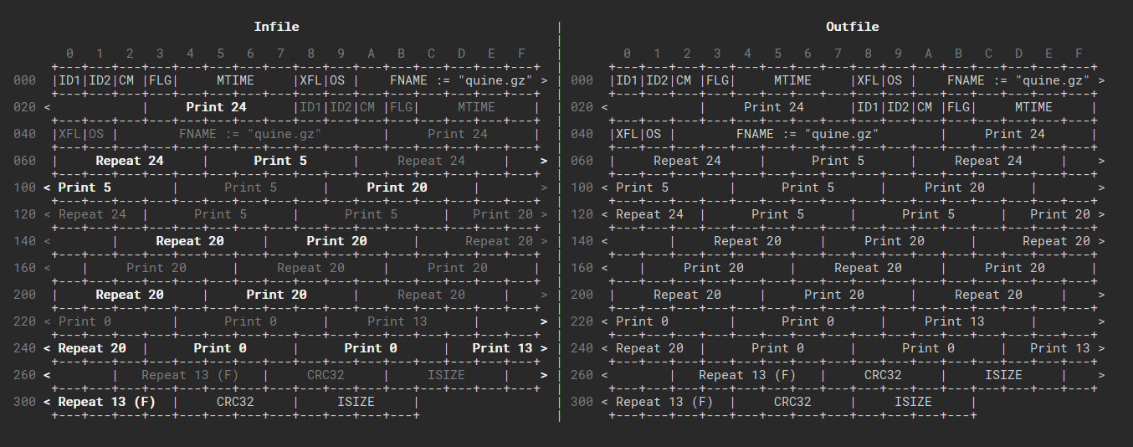This screenshot has height=447, width=1133.
Task: Select the offset label 140 in Infile
Action: coord(25,241)
